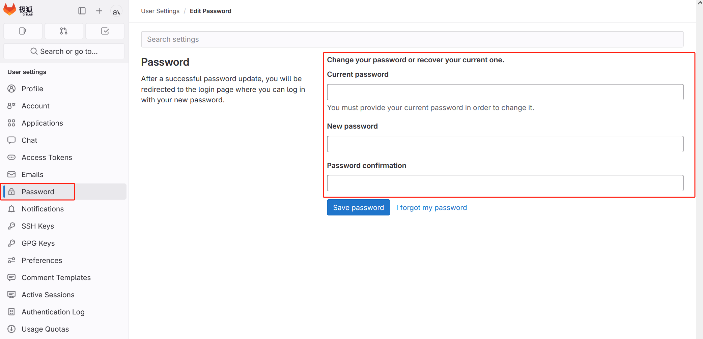Open Profile in user settings sidebar
The image size is (703, 339).
pyautogui.click(x=32, y=89)
